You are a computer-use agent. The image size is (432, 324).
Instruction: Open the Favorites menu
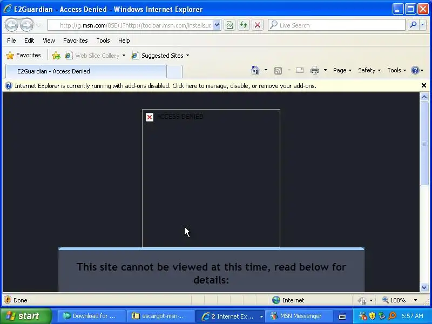tap(75, 40)
